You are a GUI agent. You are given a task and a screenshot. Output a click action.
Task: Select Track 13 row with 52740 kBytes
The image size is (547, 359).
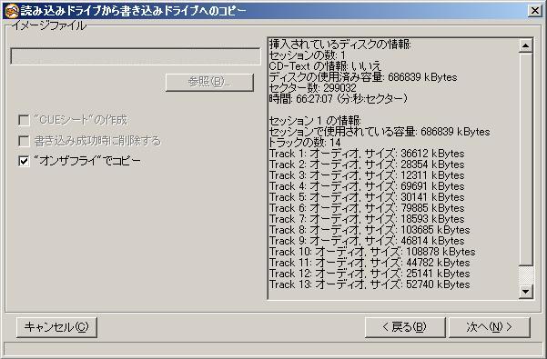pyautogui.click(x=370, y=284)
